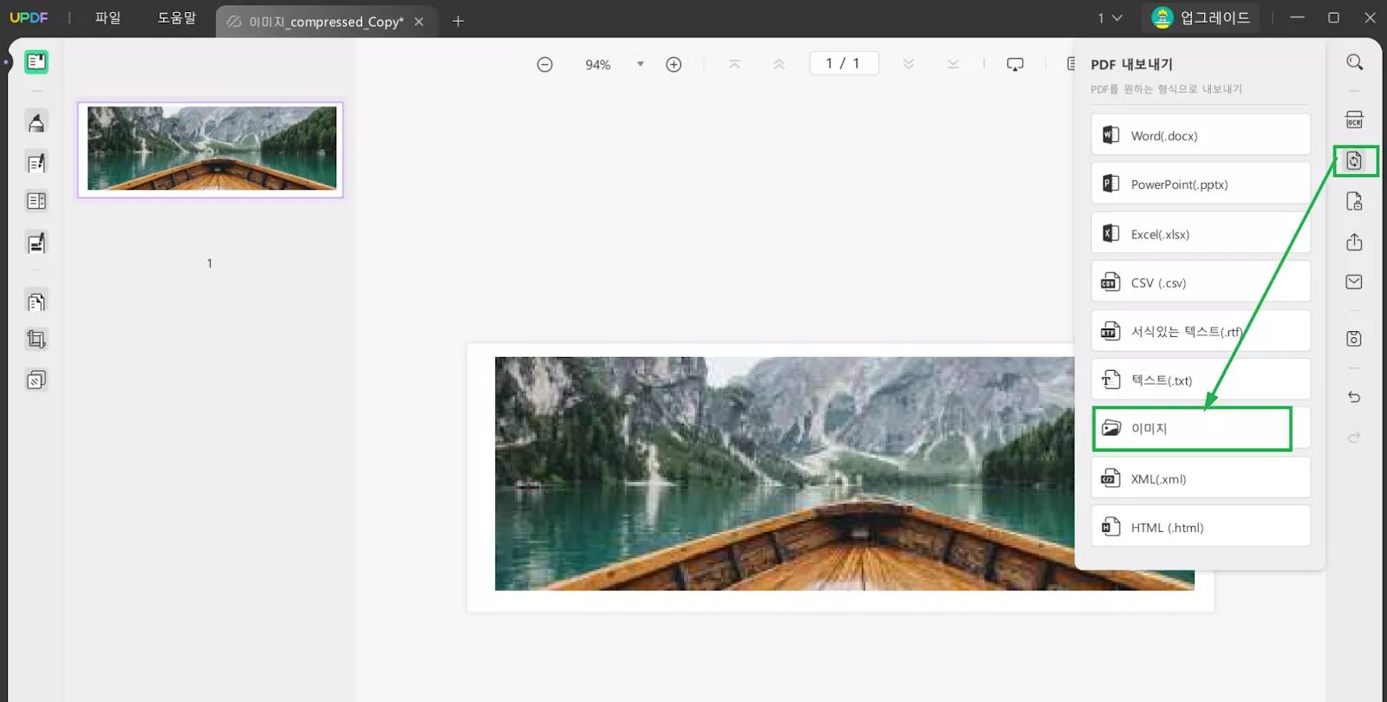1387x702 pixels.
Task: Switch to Reader mode in left sidebar
Action: click(x=36, y=62)
